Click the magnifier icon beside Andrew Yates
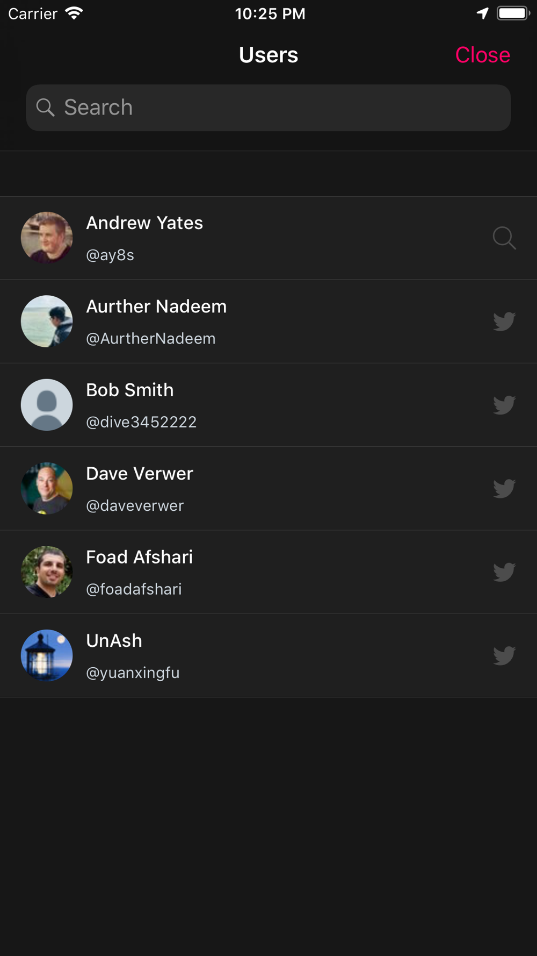The width and height of the screenshot is (537, 956). point(504,238)
